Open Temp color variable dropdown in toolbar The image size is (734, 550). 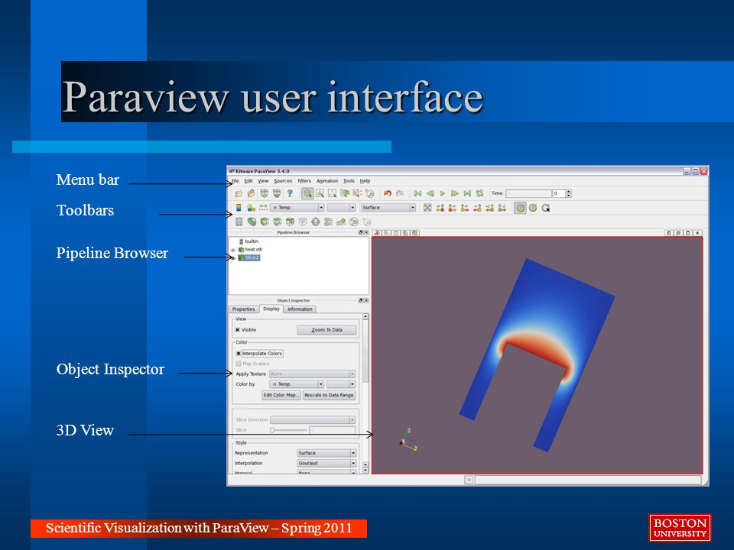click(297, 208)
